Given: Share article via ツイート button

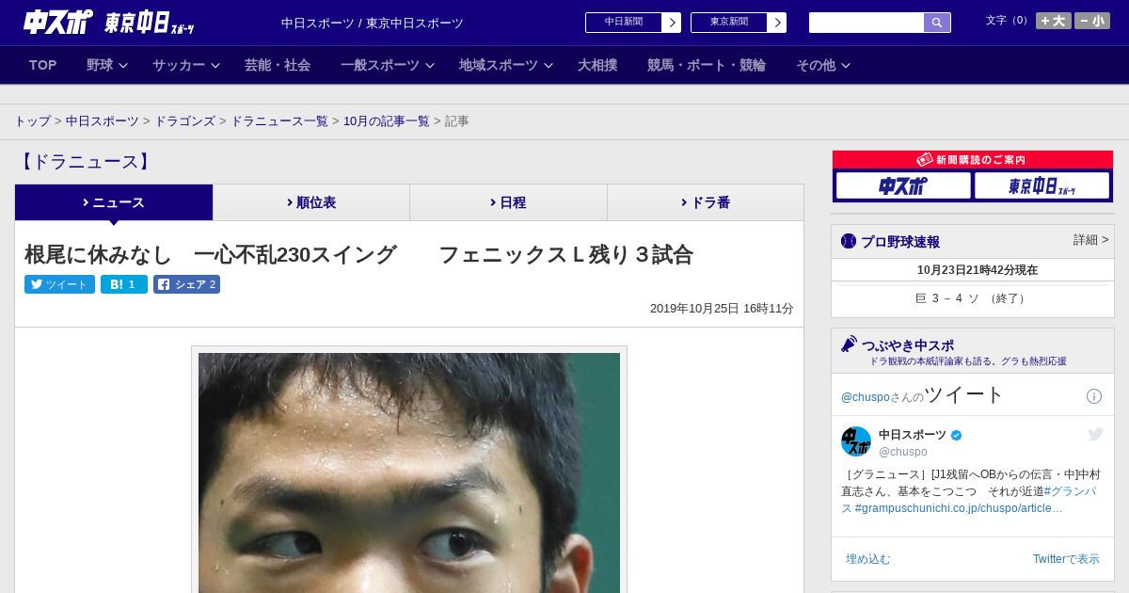Looking at the screenshot, I should click(x=59, y=284).
